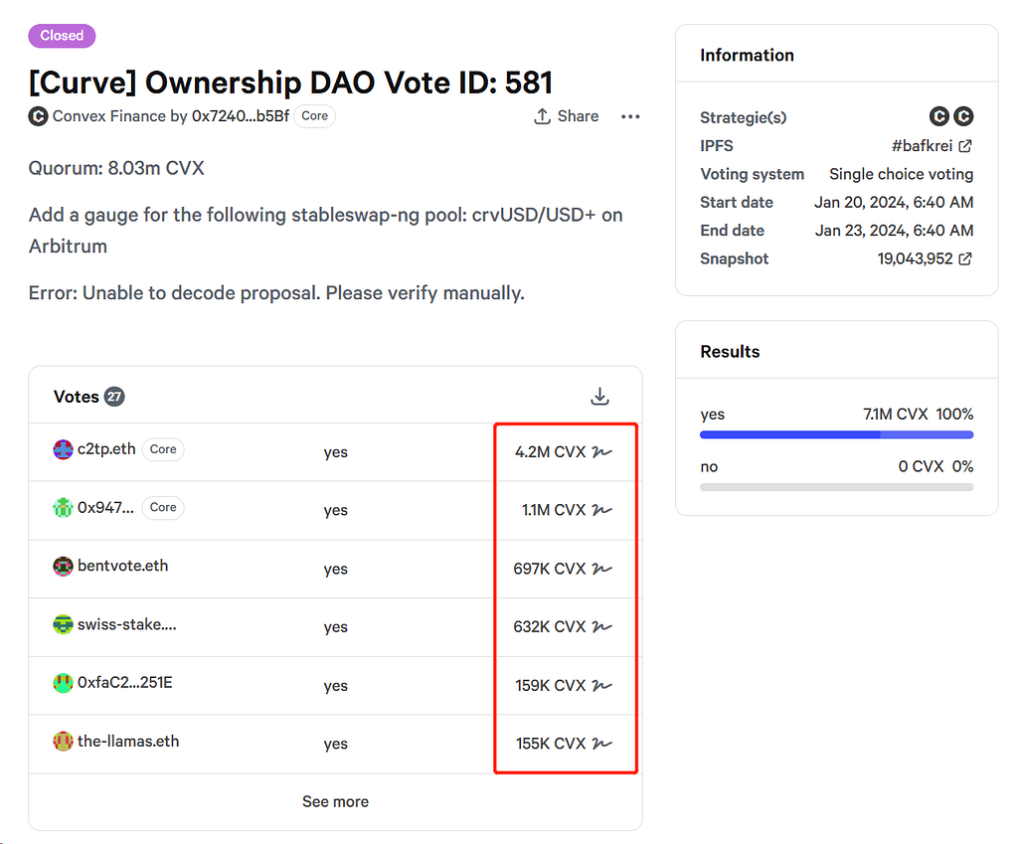Open the second strategy icon

click(964, 116)
